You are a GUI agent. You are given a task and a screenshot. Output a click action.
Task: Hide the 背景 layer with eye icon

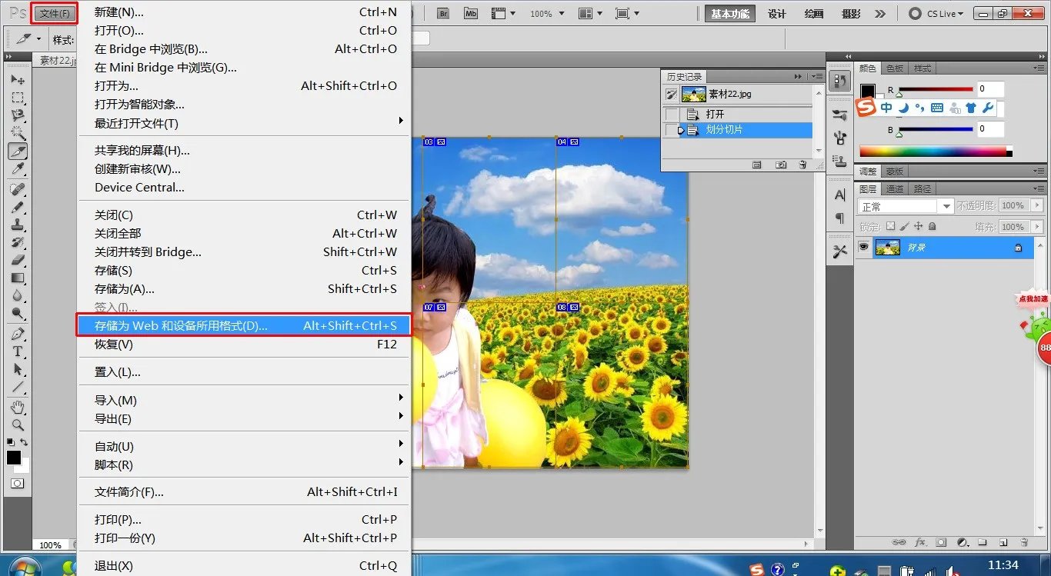pos(864,248)
